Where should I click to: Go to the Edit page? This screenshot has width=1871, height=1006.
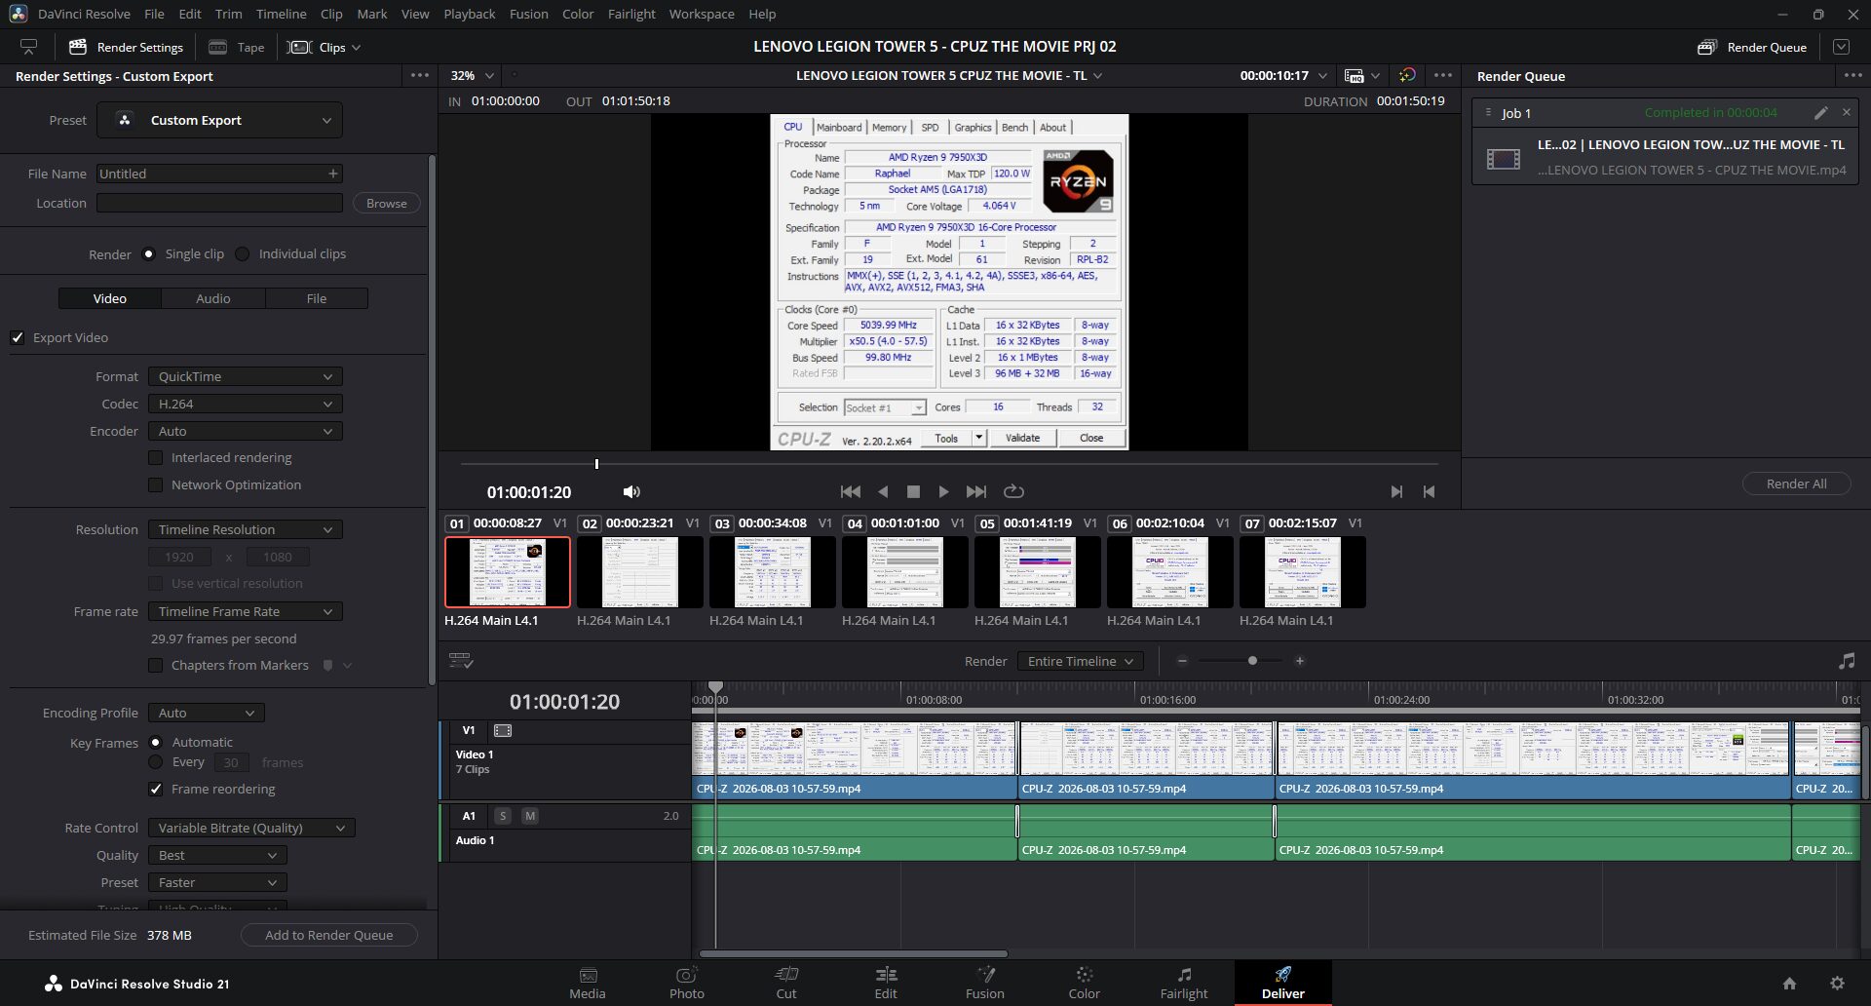[x=886, y=983]
